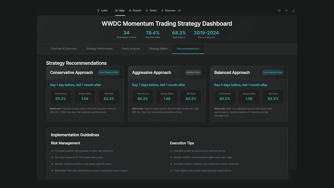Click 'Consider market volatility and overall tech' tip
This screenshot has height=188, width=334.
pos(206,164)
